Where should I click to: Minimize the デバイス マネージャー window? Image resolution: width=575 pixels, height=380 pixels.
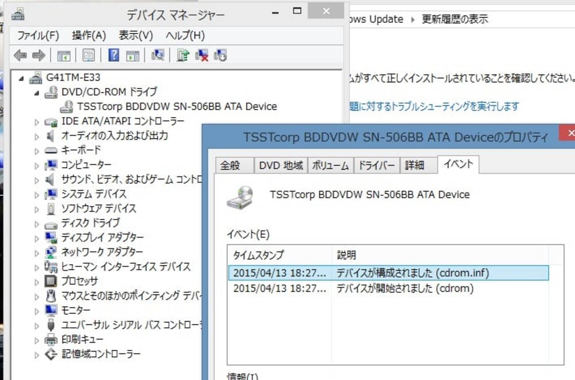[276, 12]
